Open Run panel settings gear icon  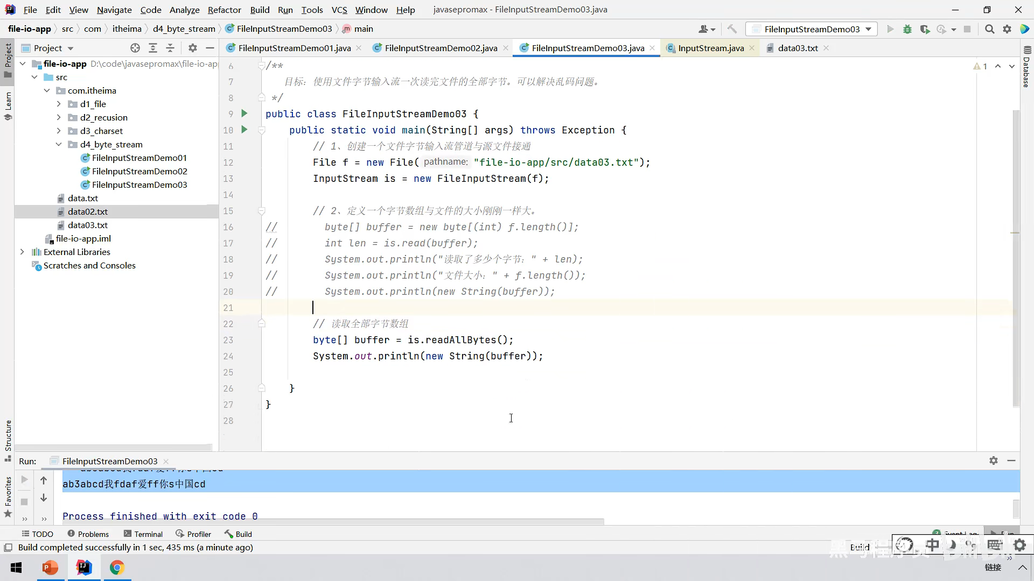point(993,460)
